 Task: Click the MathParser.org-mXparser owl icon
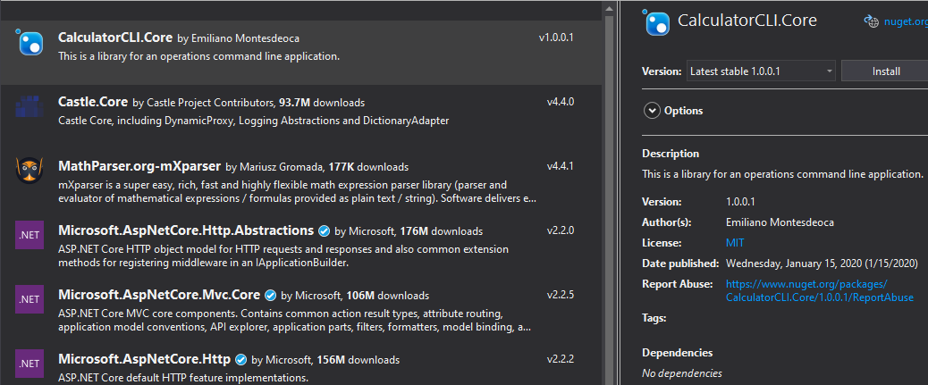[30, 170]
